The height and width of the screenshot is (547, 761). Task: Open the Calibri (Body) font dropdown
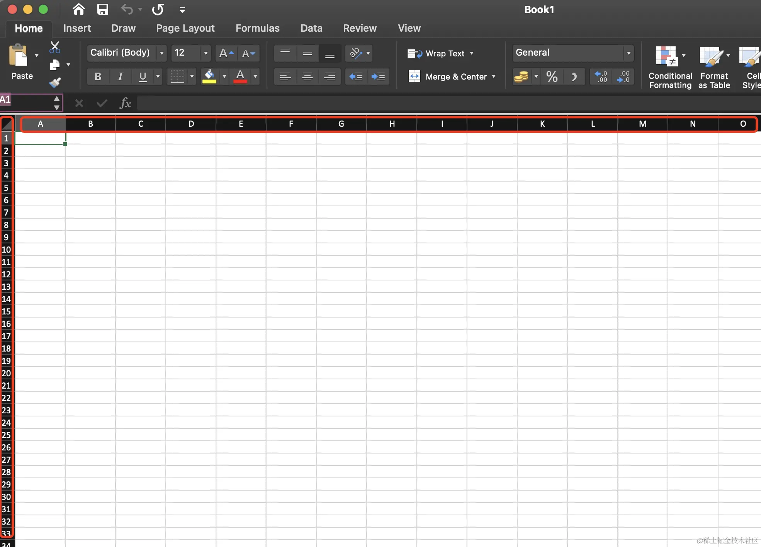click(x=162, y=53)
